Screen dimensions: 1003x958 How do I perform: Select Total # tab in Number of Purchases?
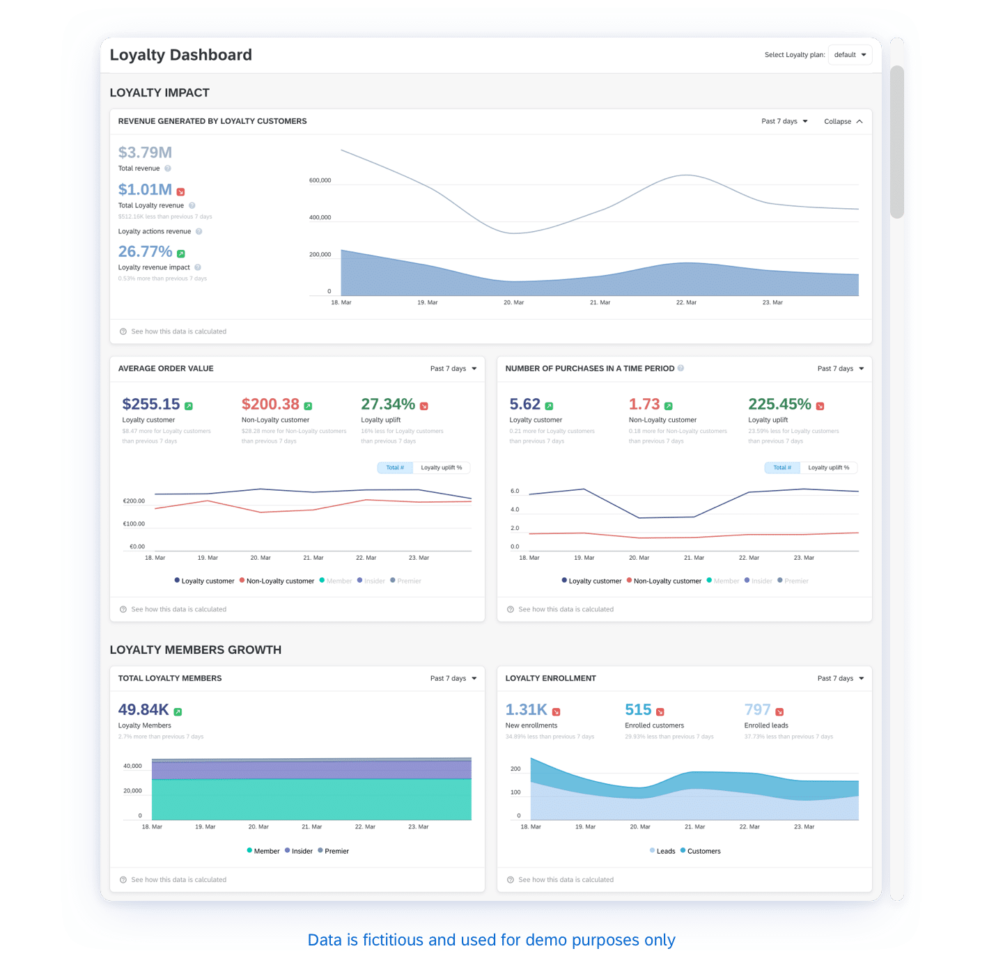pos(782,468)
